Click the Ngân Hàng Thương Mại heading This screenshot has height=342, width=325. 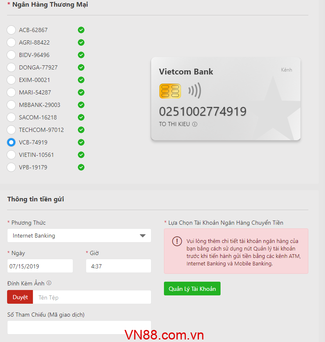pos(50,5)
